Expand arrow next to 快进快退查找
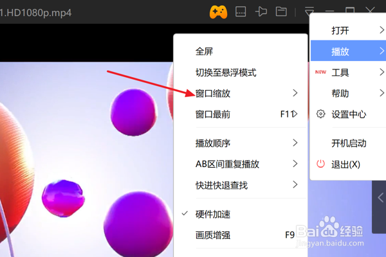The image size is (386, 257). (x=295, y=184)
